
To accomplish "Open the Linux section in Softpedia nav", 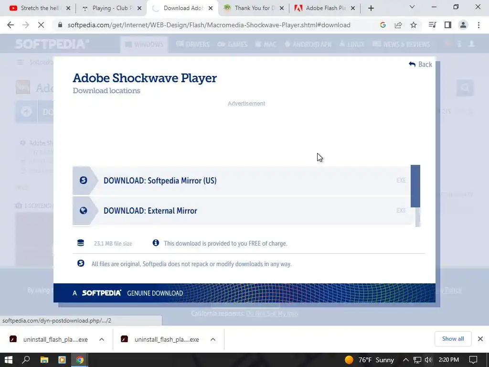I will [352, 44].
